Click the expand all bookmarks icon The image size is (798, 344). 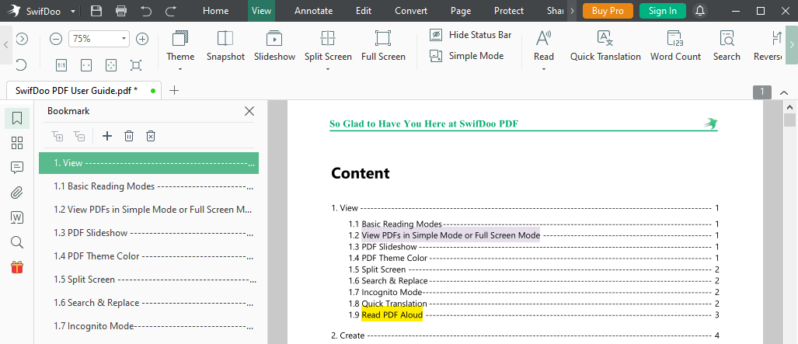click(x=57, y=136)
